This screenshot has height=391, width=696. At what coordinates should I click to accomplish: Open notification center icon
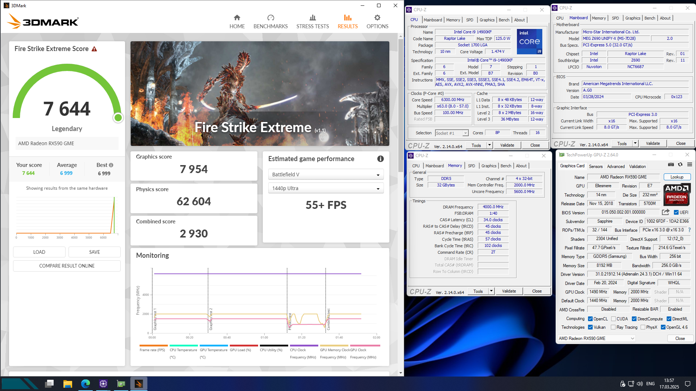coord(688,384)
